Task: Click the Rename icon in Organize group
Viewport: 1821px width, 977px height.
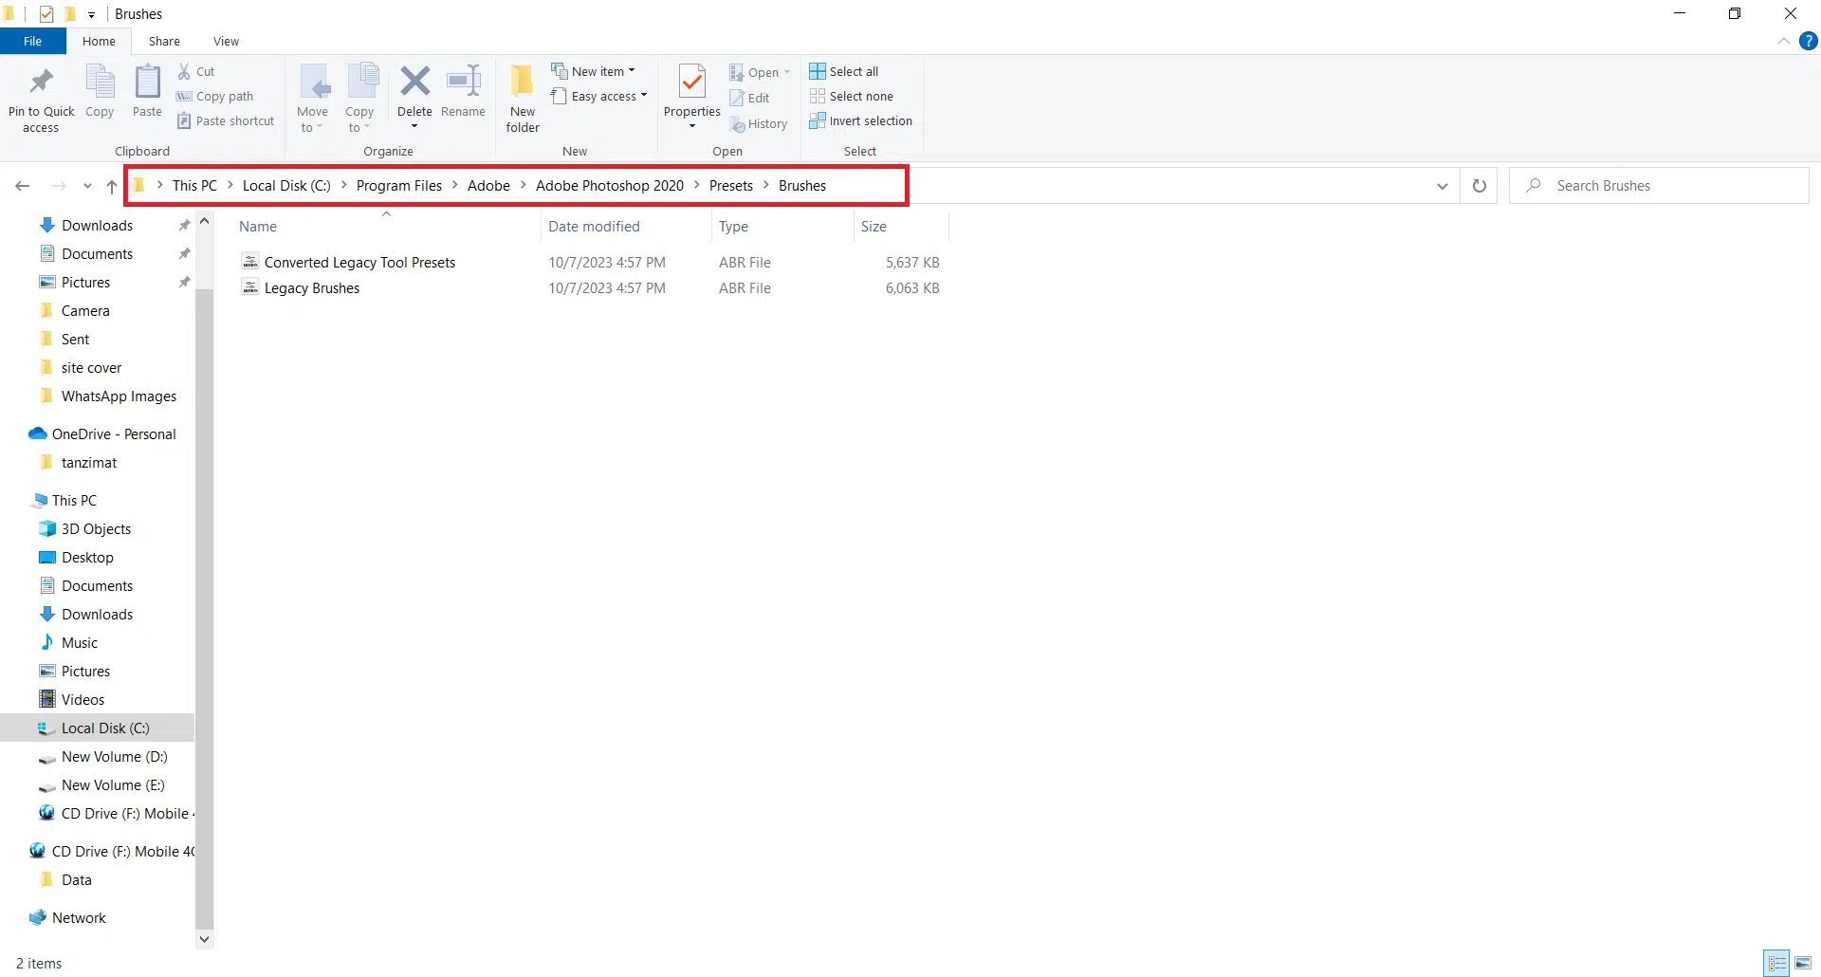Action: pyautogui.click(x=463, y=83)
